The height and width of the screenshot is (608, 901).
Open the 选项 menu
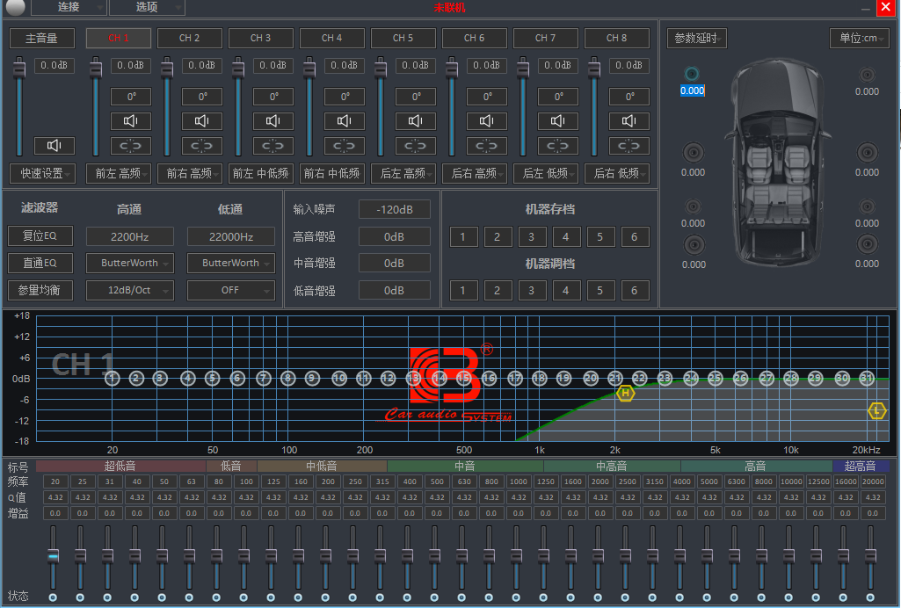[147, 7]
